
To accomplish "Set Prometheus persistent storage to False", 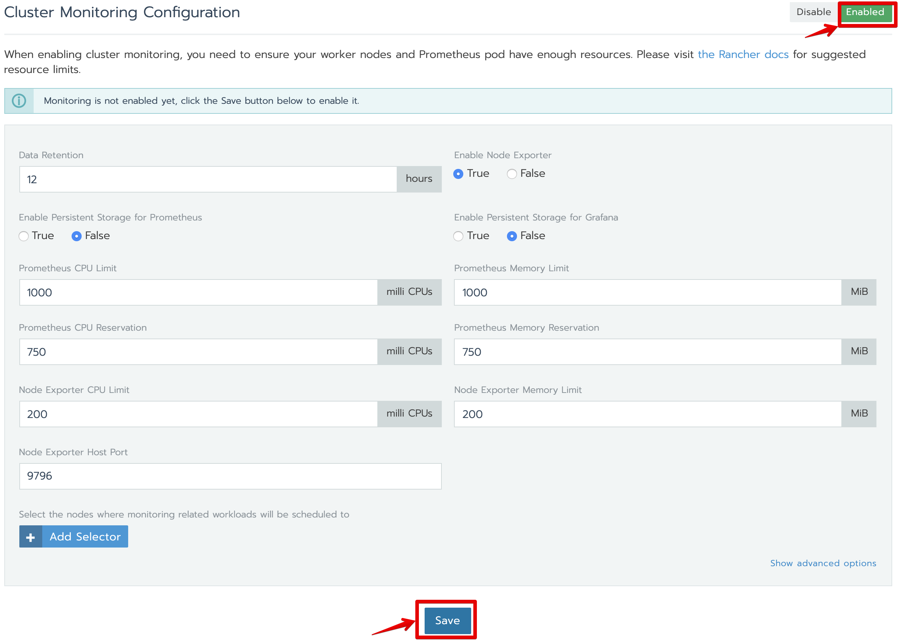I will [77, 236].
